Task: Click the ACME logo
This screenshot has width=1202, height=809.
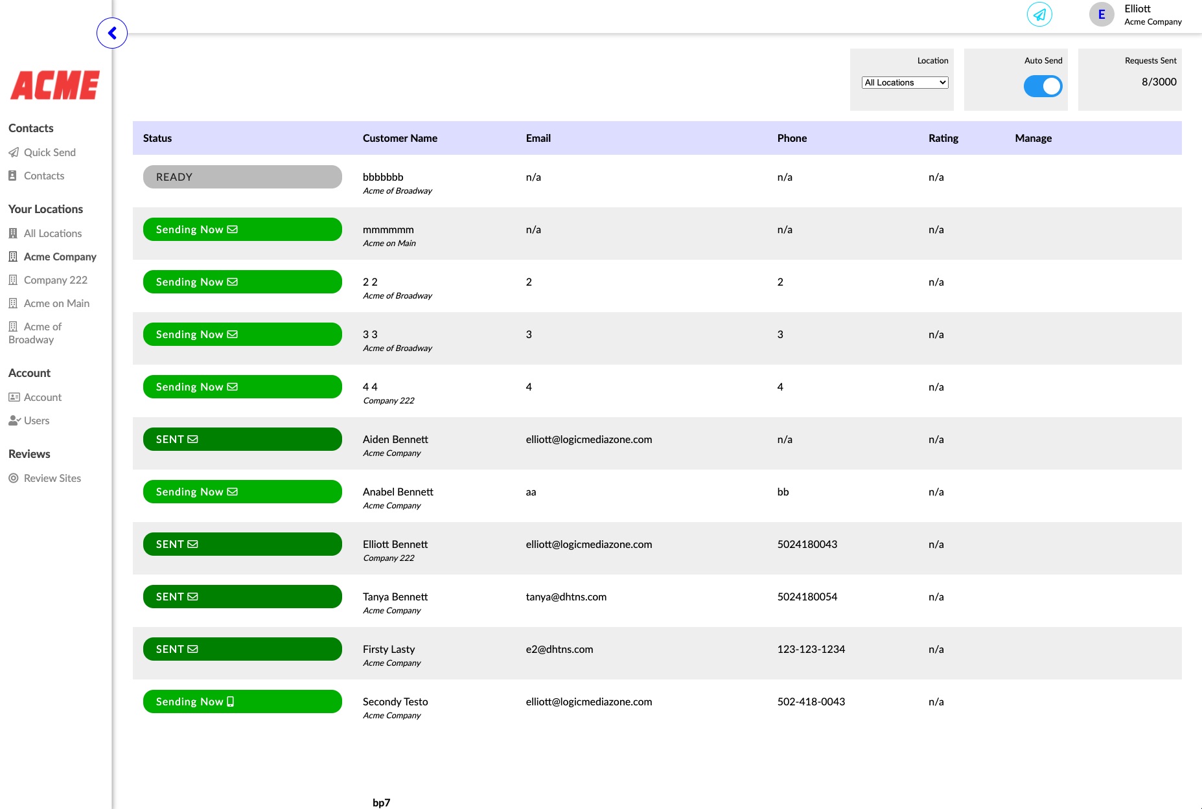Action: [55, 85]
